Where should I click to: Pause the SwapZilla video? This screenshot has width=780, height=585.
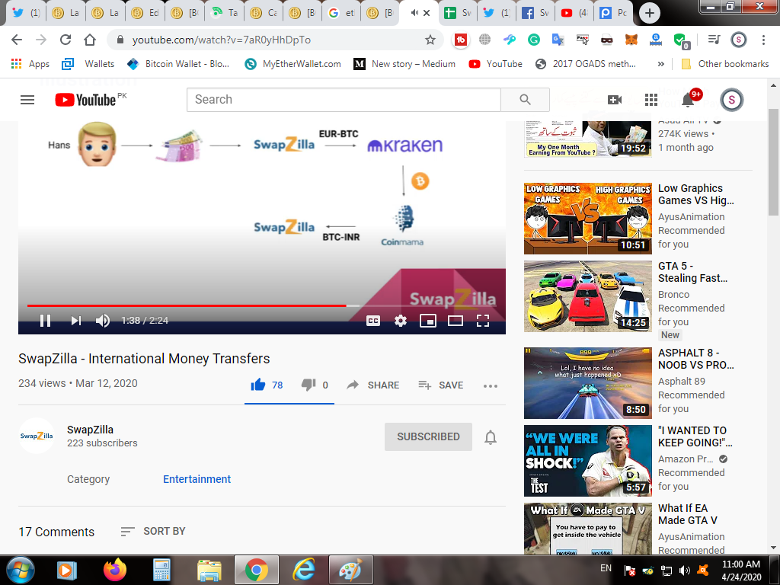(x=45, y=321)
